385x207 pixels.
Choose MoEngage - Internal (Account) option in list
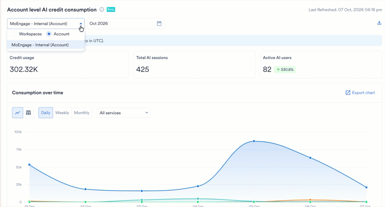click(x=46, y=45)
